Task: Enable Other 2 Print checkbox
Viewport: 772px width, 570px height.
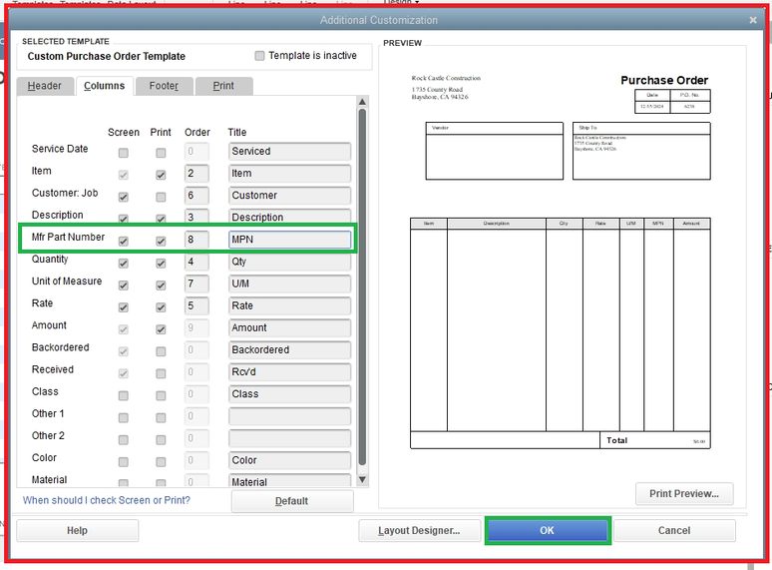Action: coord(161,440)
